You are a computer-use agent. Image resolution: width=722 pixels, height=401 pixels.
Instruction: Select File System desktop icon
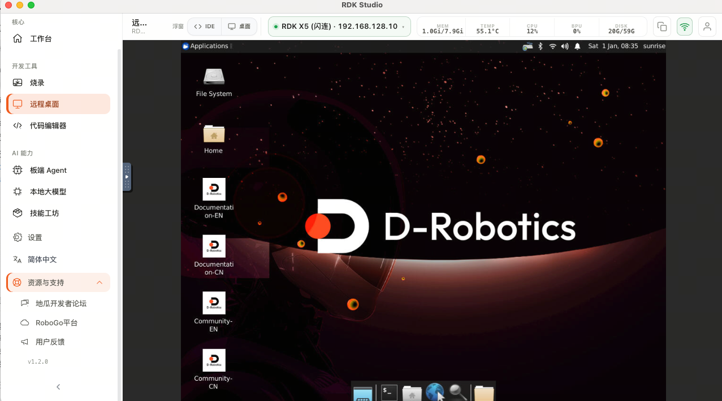pos(214,81)
